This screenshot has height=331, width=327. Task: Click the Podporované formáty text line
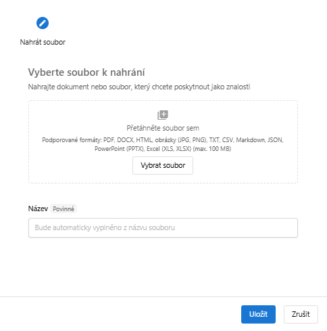tap(163, 140)
